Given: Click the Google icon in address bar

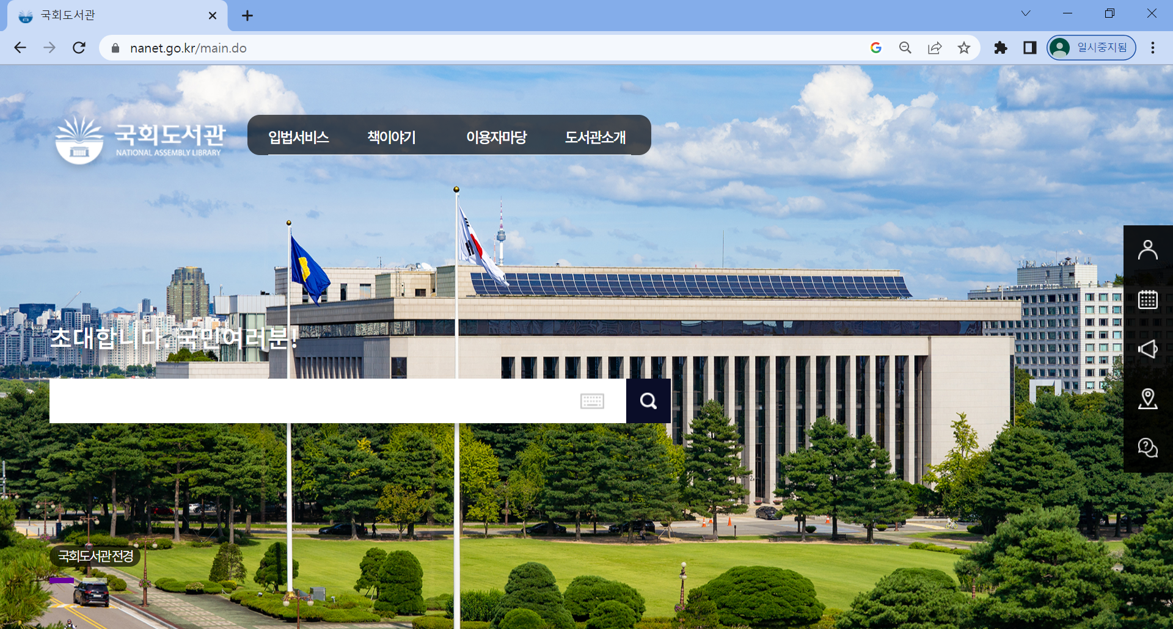Looking at the screenshot, I should (x=875, y=48).
